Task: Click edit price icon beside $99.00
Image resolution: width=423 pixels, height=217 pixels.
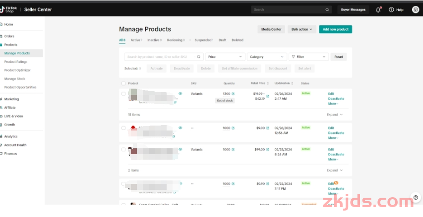Action: [x=268, y=149]
